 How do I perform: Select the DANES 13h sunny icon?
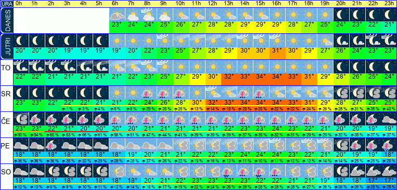[x=229, y=15]
